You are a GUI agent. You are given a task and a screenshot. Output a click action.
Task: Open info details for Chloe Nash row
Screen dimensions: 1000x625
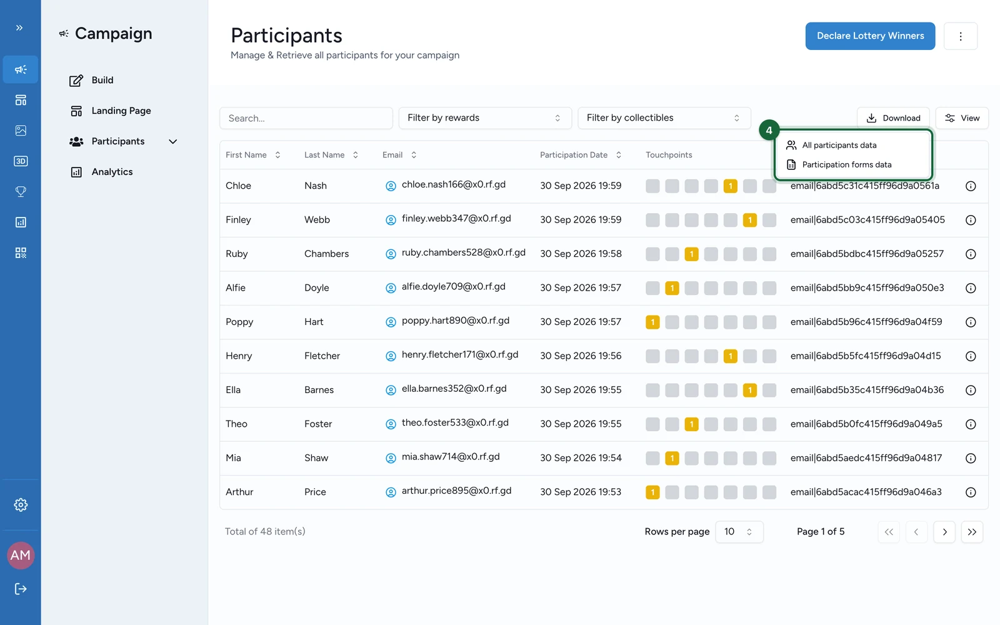pyautogui.click(x=971, y=186)
